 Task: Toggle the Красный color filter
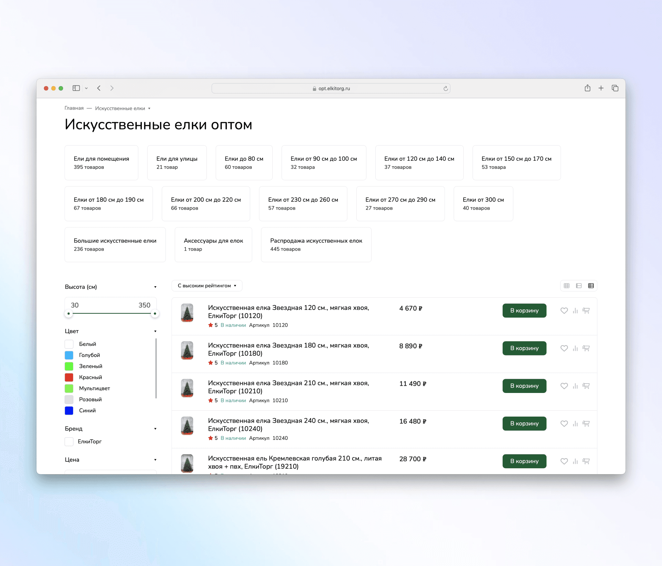click(69, 377)
